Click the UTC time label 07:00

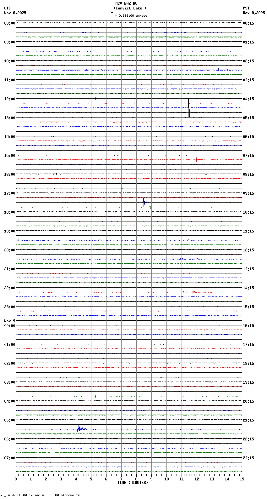click(x=10, y=458)
